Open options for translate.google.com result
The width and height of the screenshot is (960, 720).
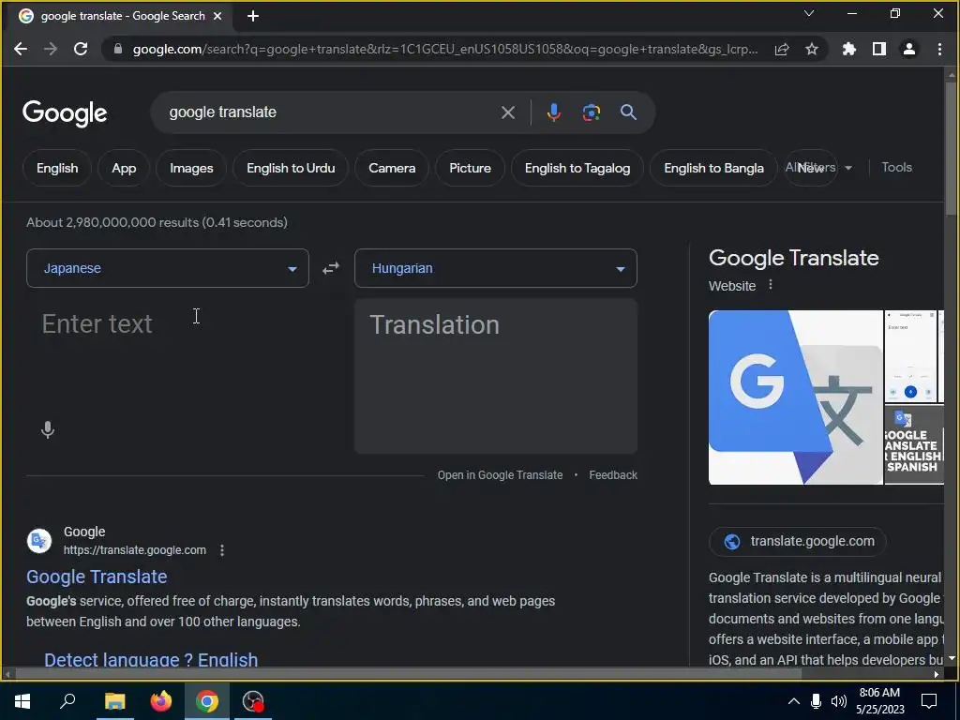pyautogui.click(x=222, y=550)
